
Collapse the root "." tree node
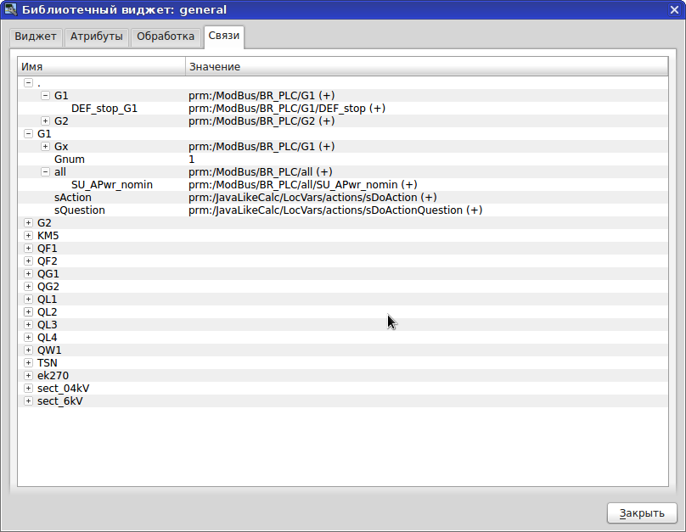[x=28, y=82]
